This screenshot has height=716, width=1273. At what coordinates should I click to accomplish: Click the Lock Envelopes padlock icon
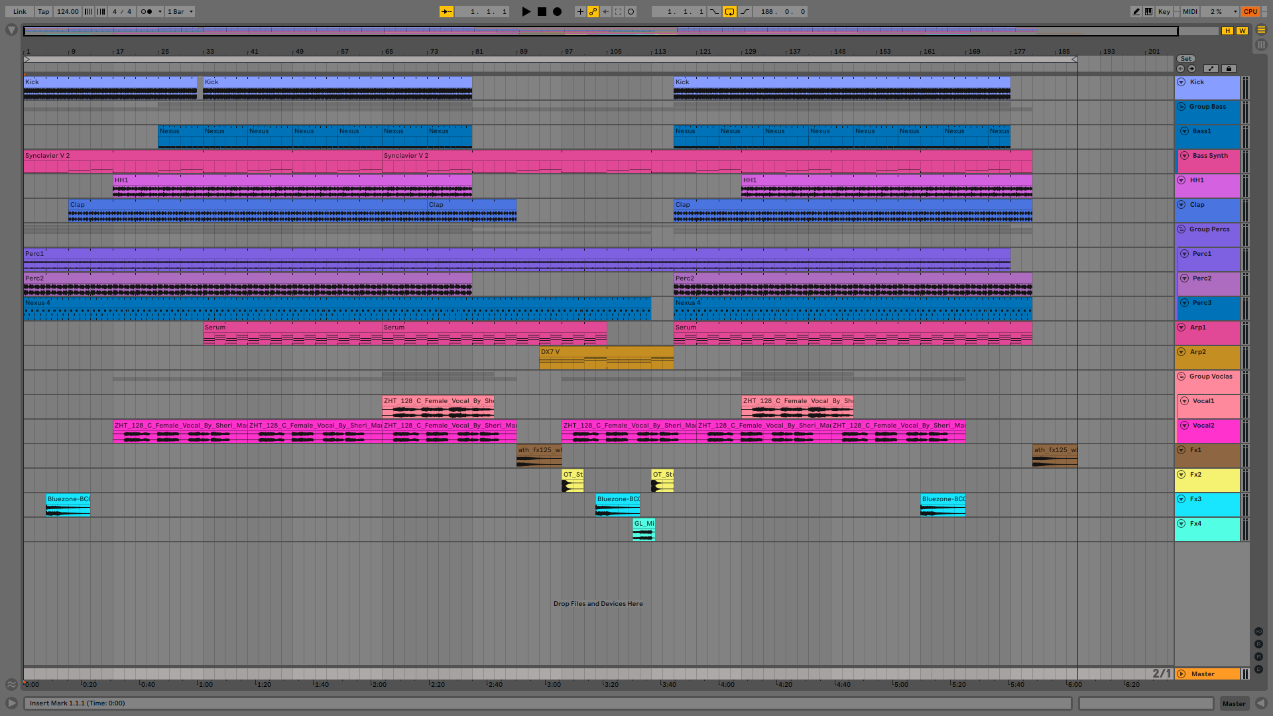[x=1228, y=68]
